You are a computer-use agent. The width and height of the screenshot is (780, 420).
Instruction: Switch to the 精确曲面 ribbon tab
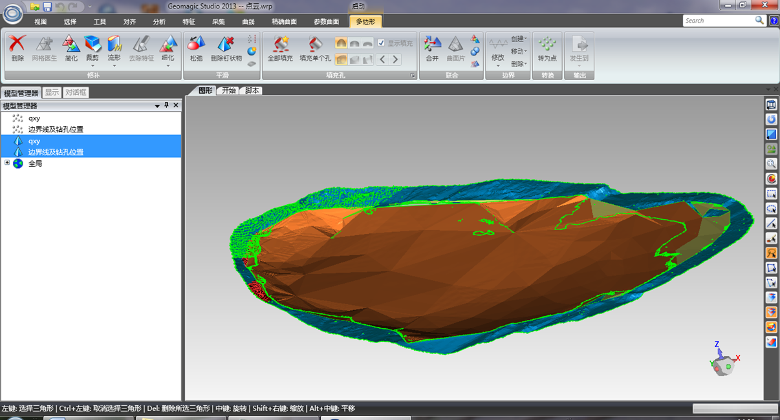284,21
